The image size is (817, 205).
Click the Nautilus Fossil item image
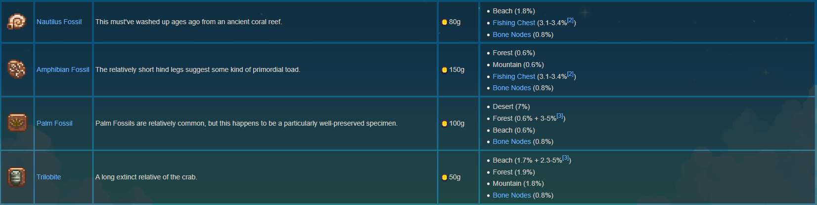pyautogui.click(x=17, y=22)
